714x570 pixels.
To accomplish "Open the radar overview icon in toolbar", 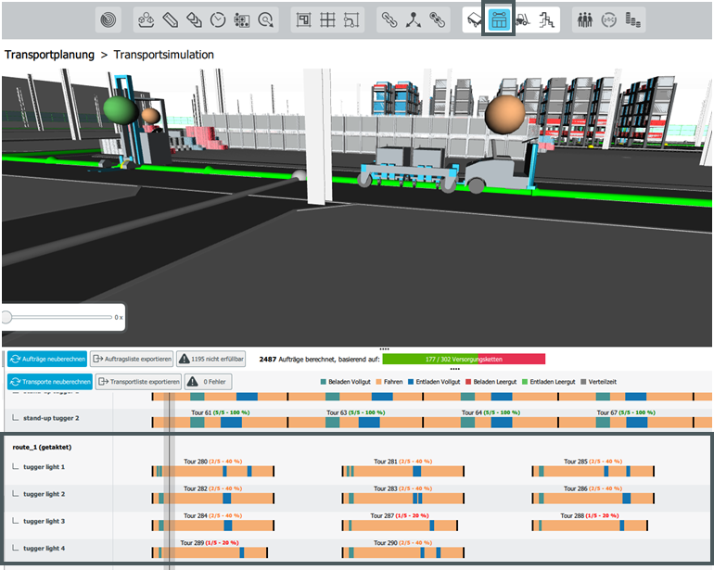I will (x=108, y=20).
